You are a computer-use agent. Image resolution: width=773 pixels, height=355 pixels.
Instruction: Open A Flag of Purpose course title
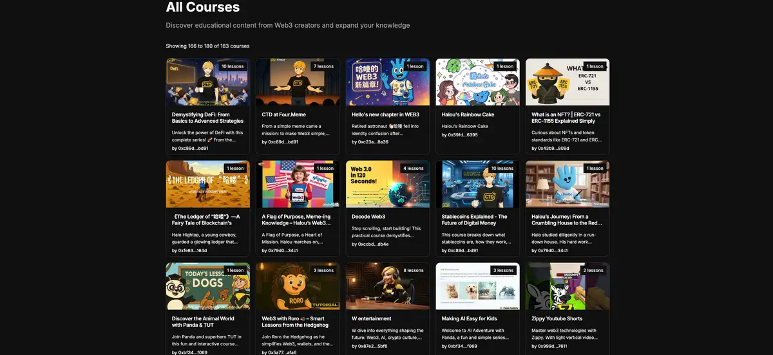[296, 219]
